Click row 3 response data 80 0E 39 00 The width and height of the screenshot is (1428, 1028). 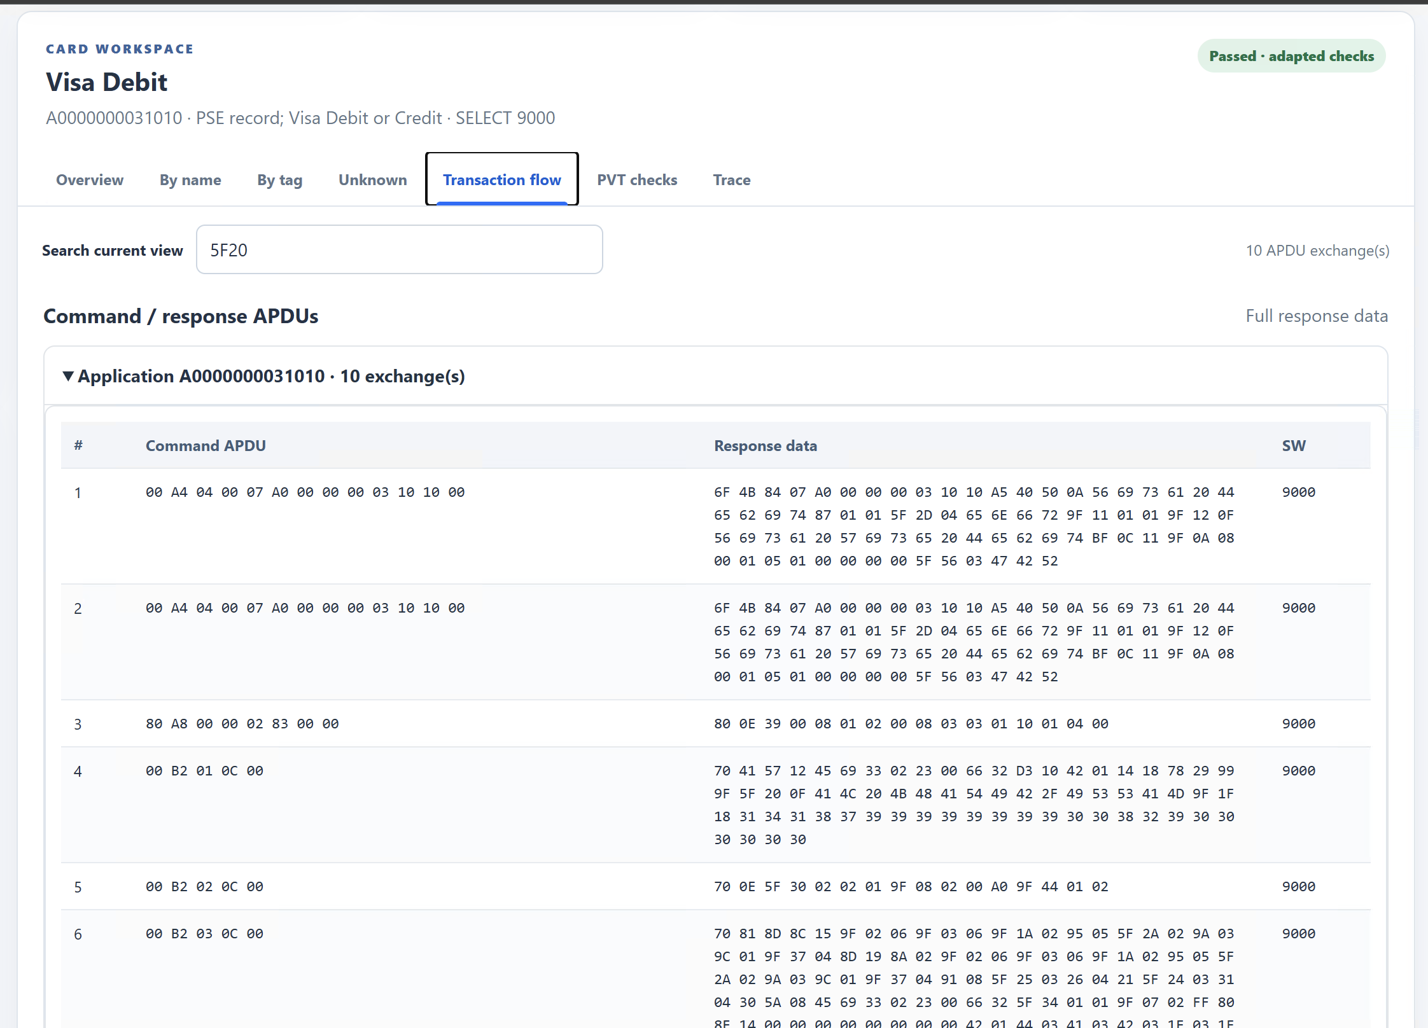click(911, 724)
